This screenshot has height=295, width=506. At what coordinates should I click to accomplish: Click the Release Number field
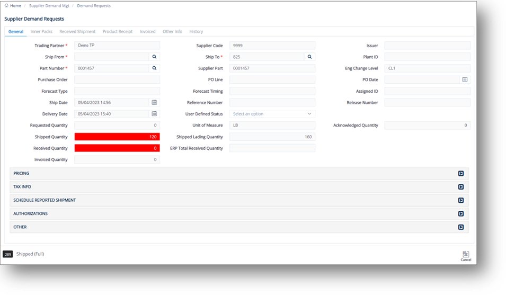point(427,103)
